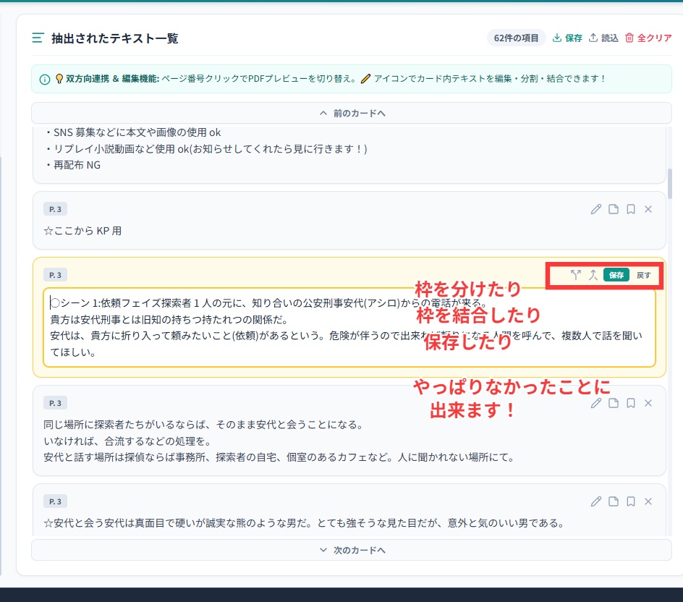This screenshot has height=602, width=683.
Task: Click the 読込 upload button
Action: (603, 38)
